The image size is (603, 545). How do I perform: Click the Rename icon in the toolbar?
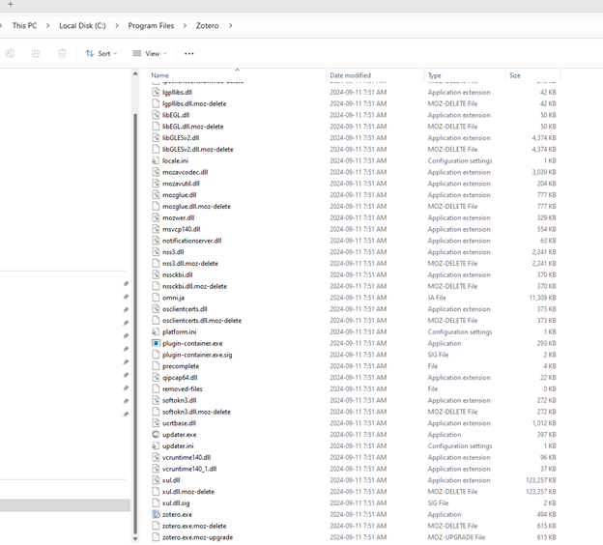[x=10, y=53]
